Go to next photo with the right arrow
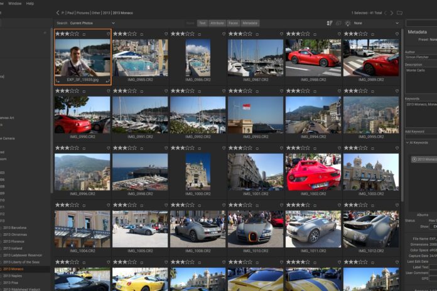The image size is (437, 291). point(392,13)
